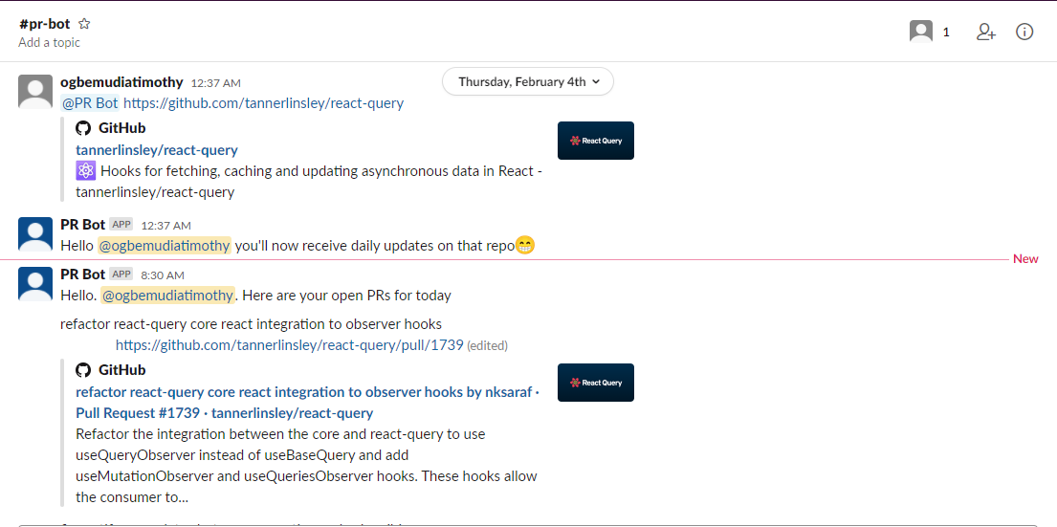Click GitHub logo in the first link preview
Image resolution: width=1057 pixels, height=527 pixels.
click(x=83, y=128)
